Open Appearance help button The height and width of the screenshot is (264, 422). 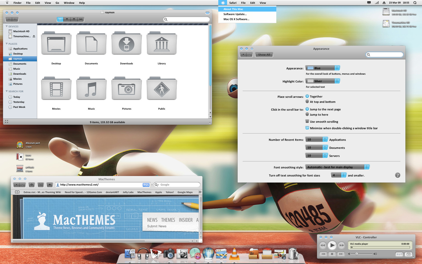click(398, 175)
